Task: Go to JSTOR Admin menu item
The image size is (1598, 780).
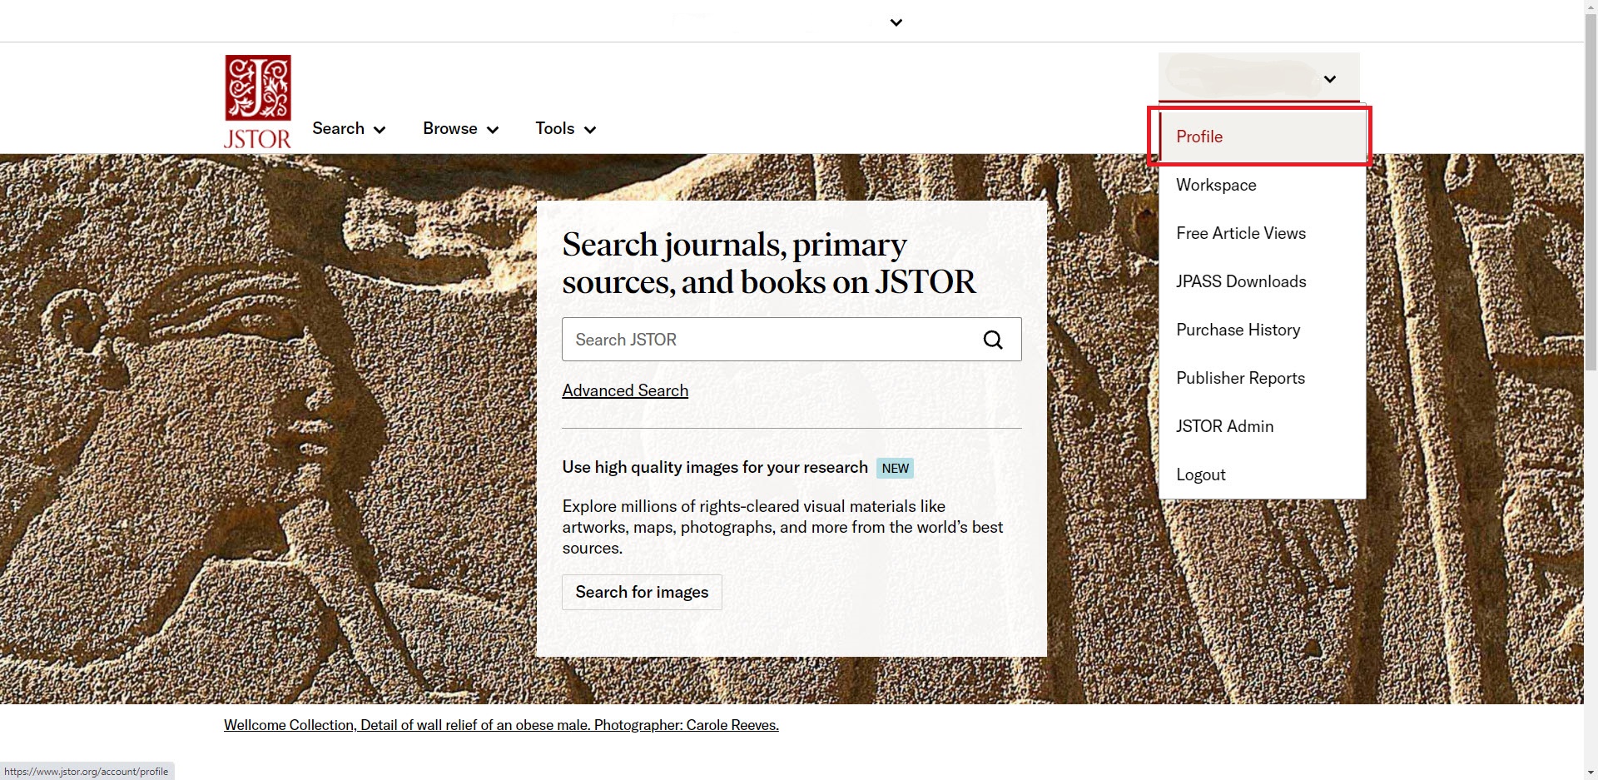Action: click(1263, 426)
